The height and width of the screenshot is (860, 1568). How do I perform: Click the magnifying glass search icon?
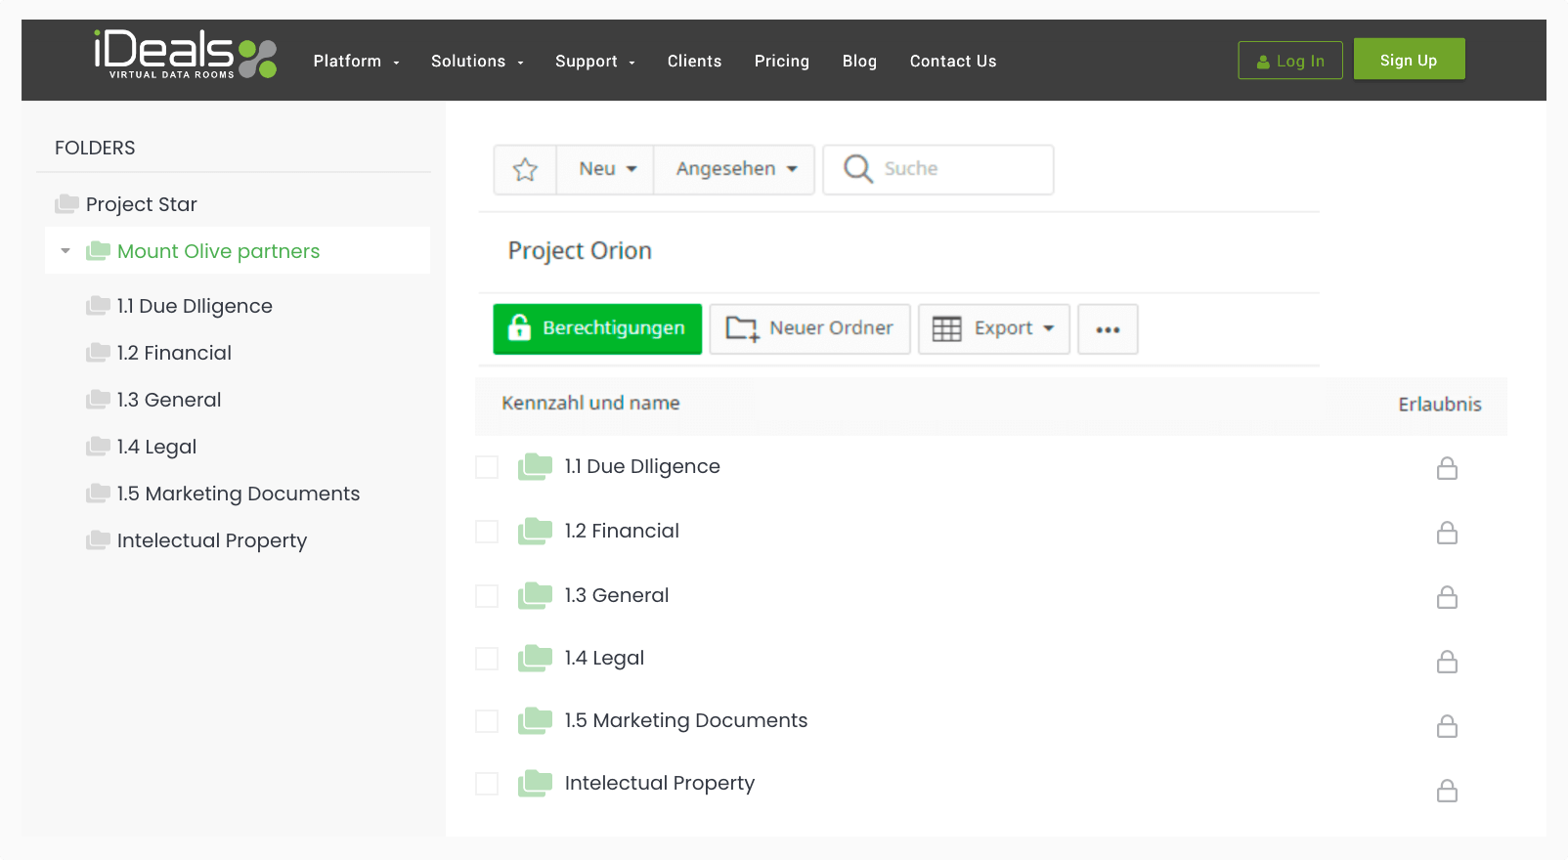[857, 169]
